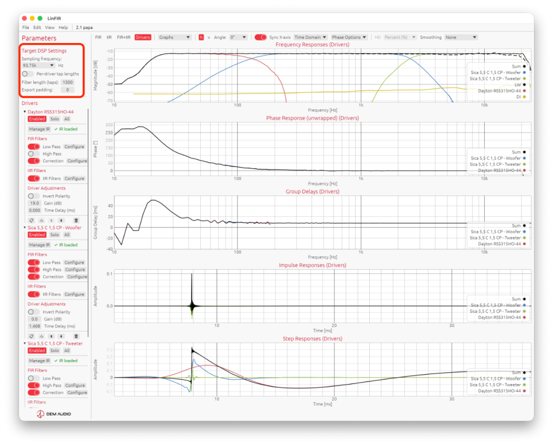Enable Dayton High Pass FIR filter
Screen dimensions: 553x446
34,154
